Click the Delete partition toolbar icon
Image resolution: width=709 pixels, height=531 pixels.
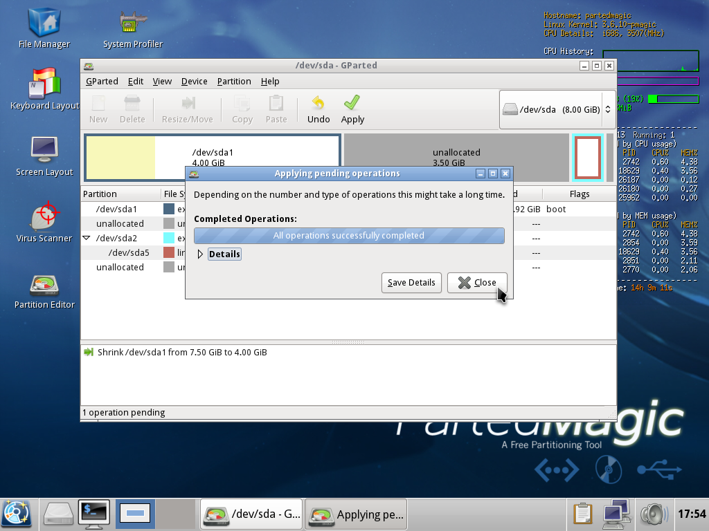132,110
